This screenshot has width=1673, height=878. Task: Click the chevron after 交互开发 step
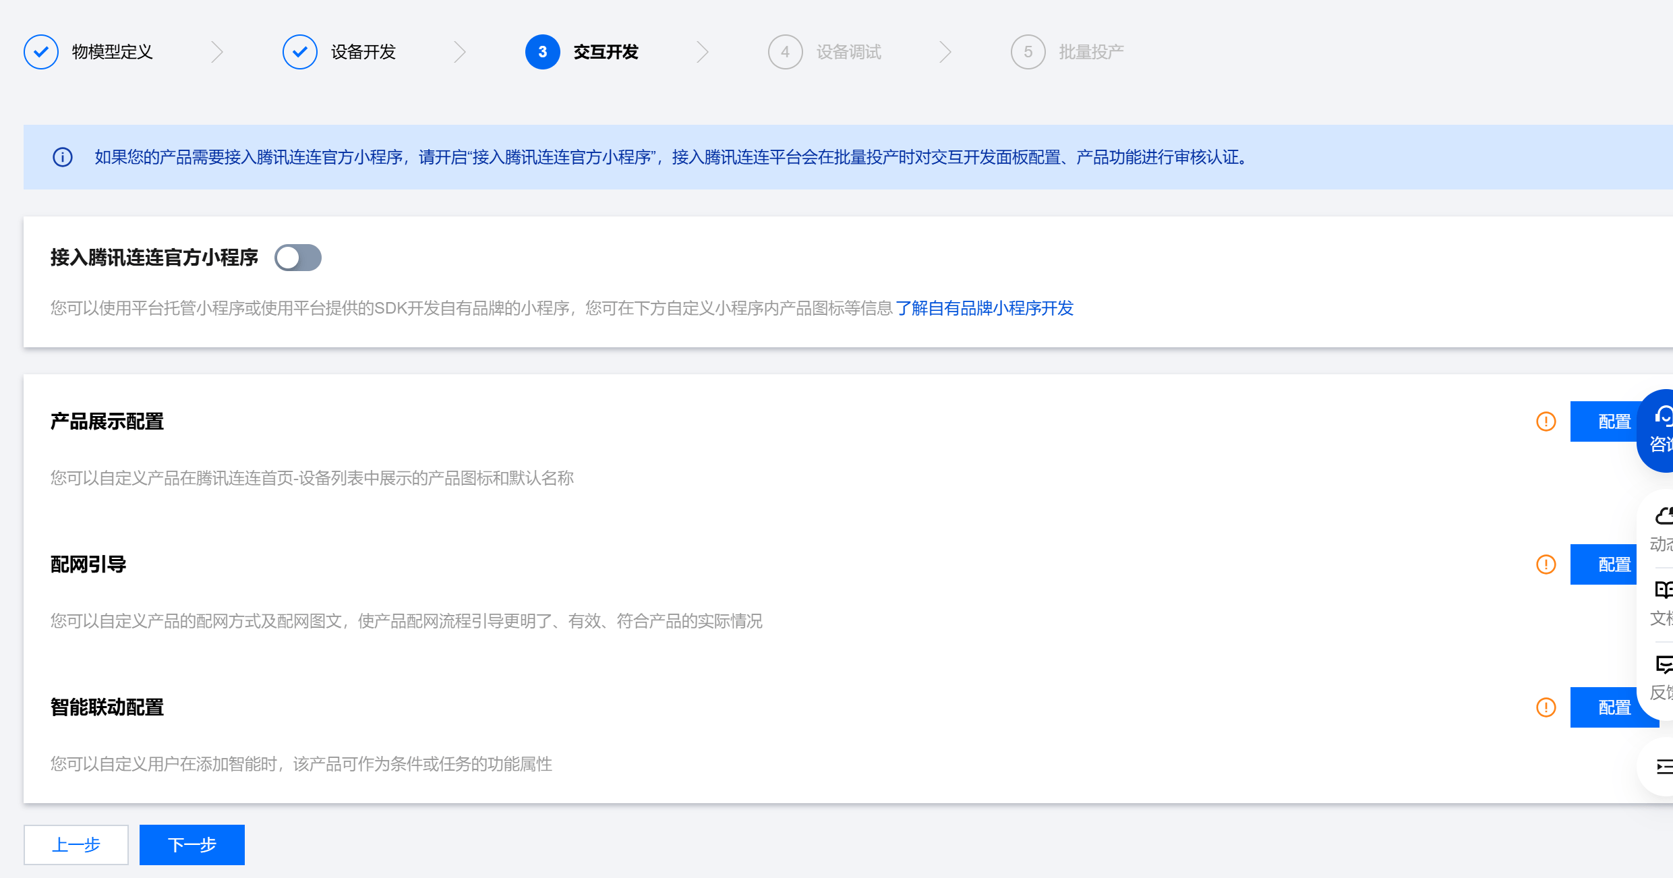pyautogui.click(x=702, y=52)
